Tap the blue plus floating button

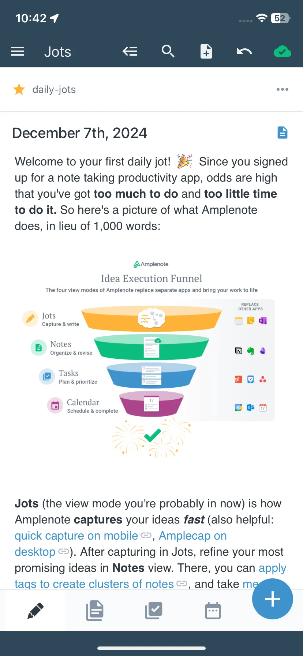click(273, 599)
